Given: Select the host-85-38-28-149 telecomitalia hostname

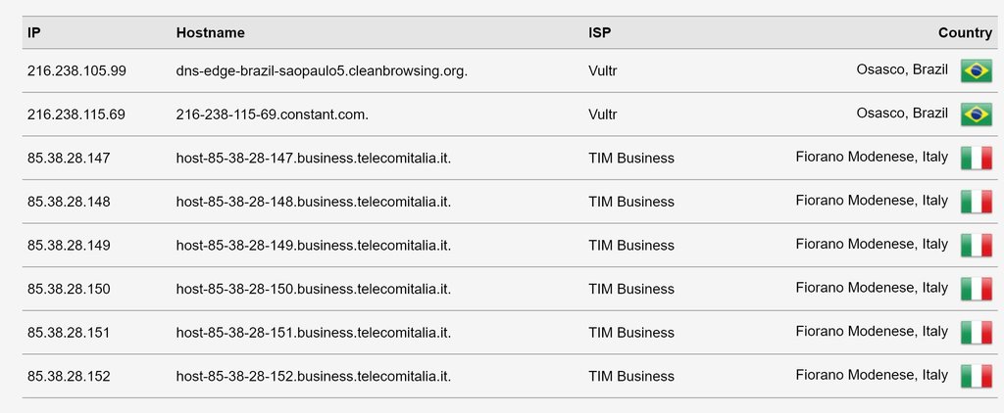Looking at the screenshot, I should (313, 245).
